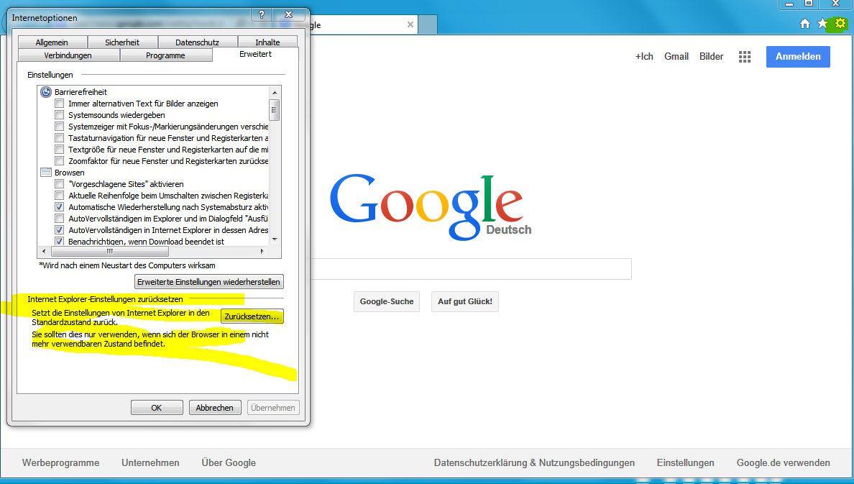Viewport: 854px width, 484px height.
Task: Toggle 'Aktuelle Reihenfolge beim Umschalten' checkbox
Action: pos(60,195)
